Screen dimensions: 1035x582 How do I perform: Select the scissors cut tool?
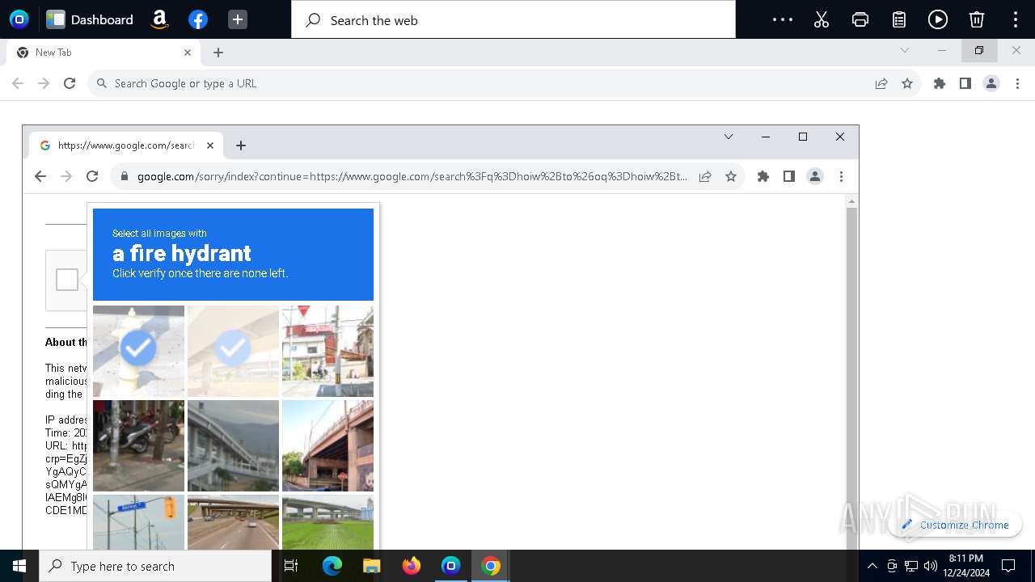click(x=822, y=19)
